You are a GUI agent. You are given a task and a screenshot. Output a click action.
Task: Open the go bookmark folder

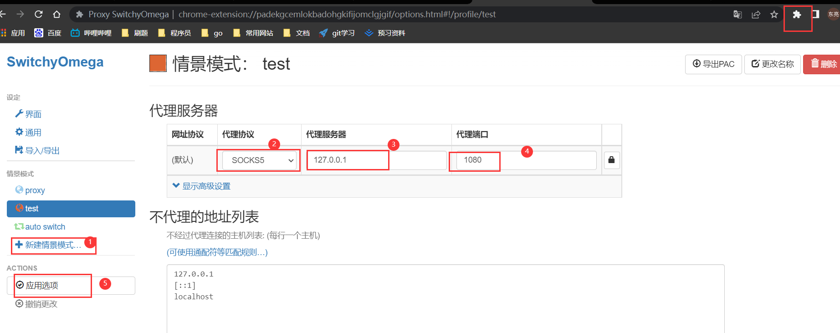(x=212, y=33)
